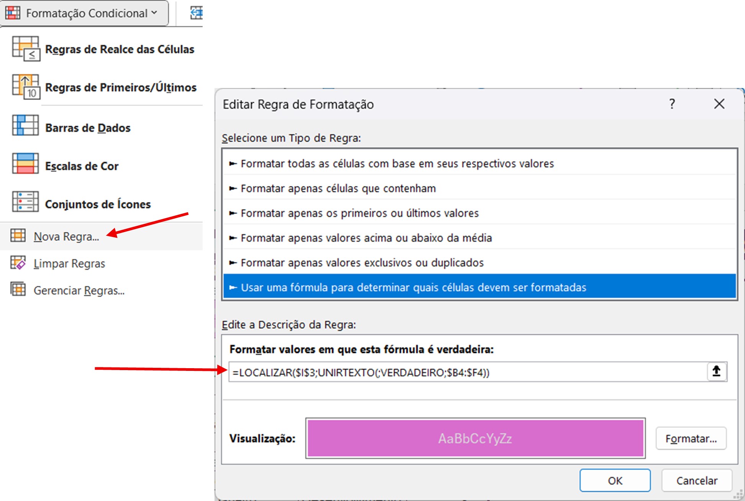
Task: Confirm the rule with OK
Action: tap(614, 480)
